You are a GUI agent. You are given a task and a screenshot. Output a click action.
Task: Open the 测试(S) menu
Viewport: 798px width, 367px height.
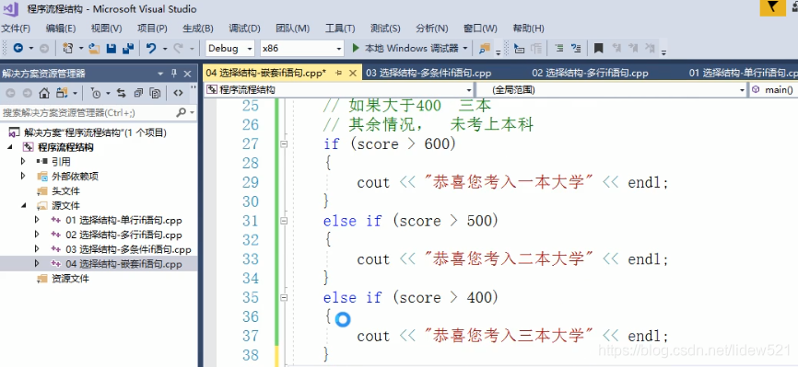point(385,28)
